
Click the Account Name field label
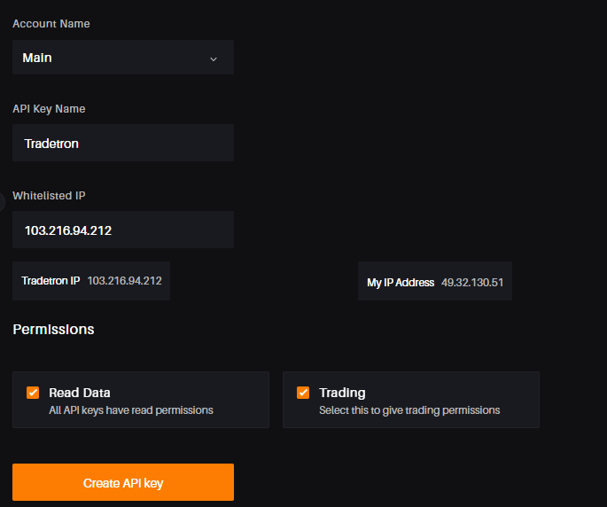(51, 24)
